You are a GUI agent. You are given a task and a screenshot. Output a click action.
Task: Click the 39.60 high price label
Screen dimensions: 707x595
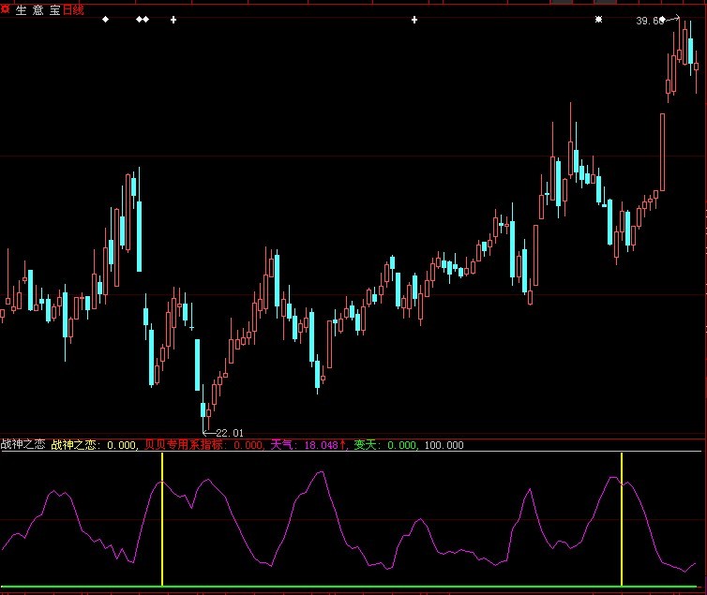tap(647, 21)
